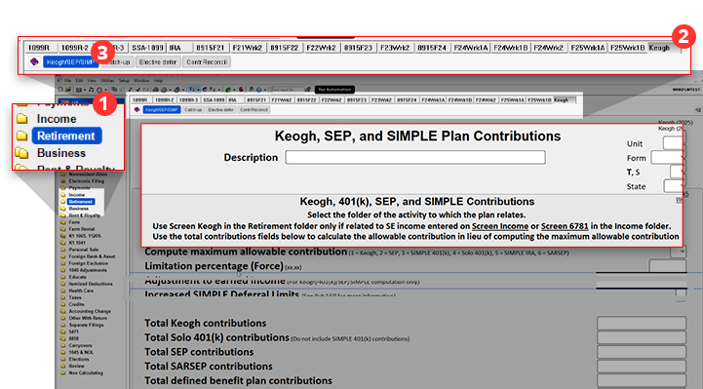Click the Limitation percentage (Force) field
This screenshot has width=703, height=389.
[x=668, y=266]
